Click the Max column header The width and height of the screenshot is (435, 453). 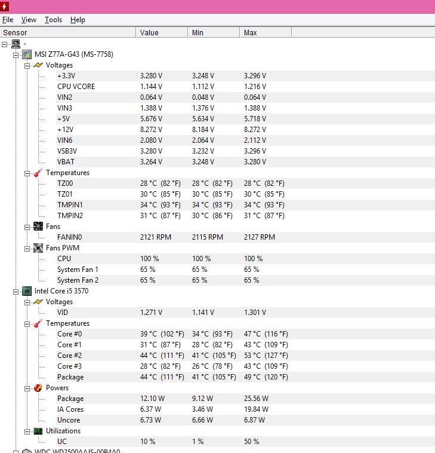click(x=266, y=32)
